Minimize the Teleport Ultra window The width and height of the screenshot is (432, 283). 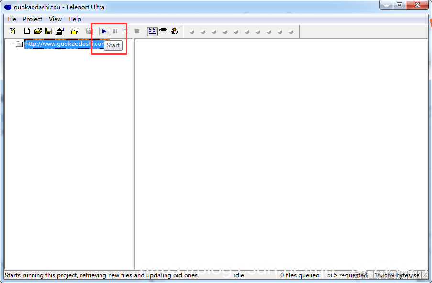click(x=387, y=5)
